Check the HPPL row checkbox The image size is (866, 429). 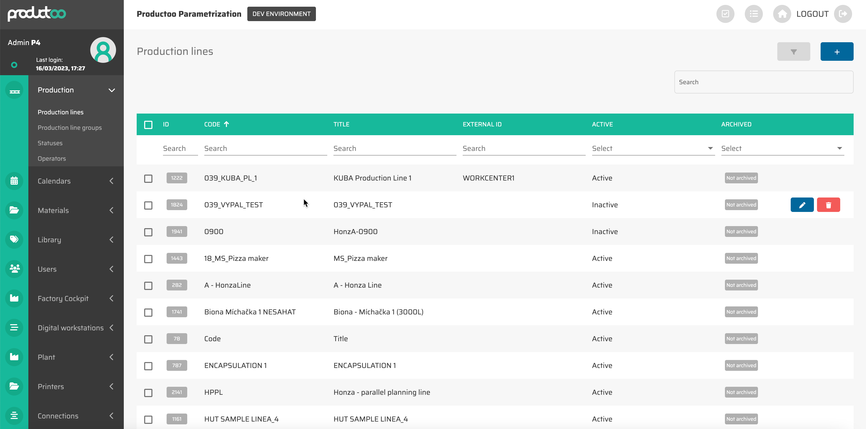[x=148, y=392]
